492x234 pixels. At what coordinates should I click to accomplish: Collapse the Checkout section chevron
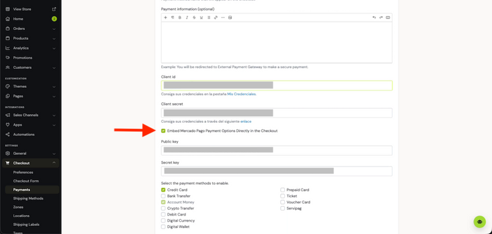pyautogui.click(x=54, y=163)
